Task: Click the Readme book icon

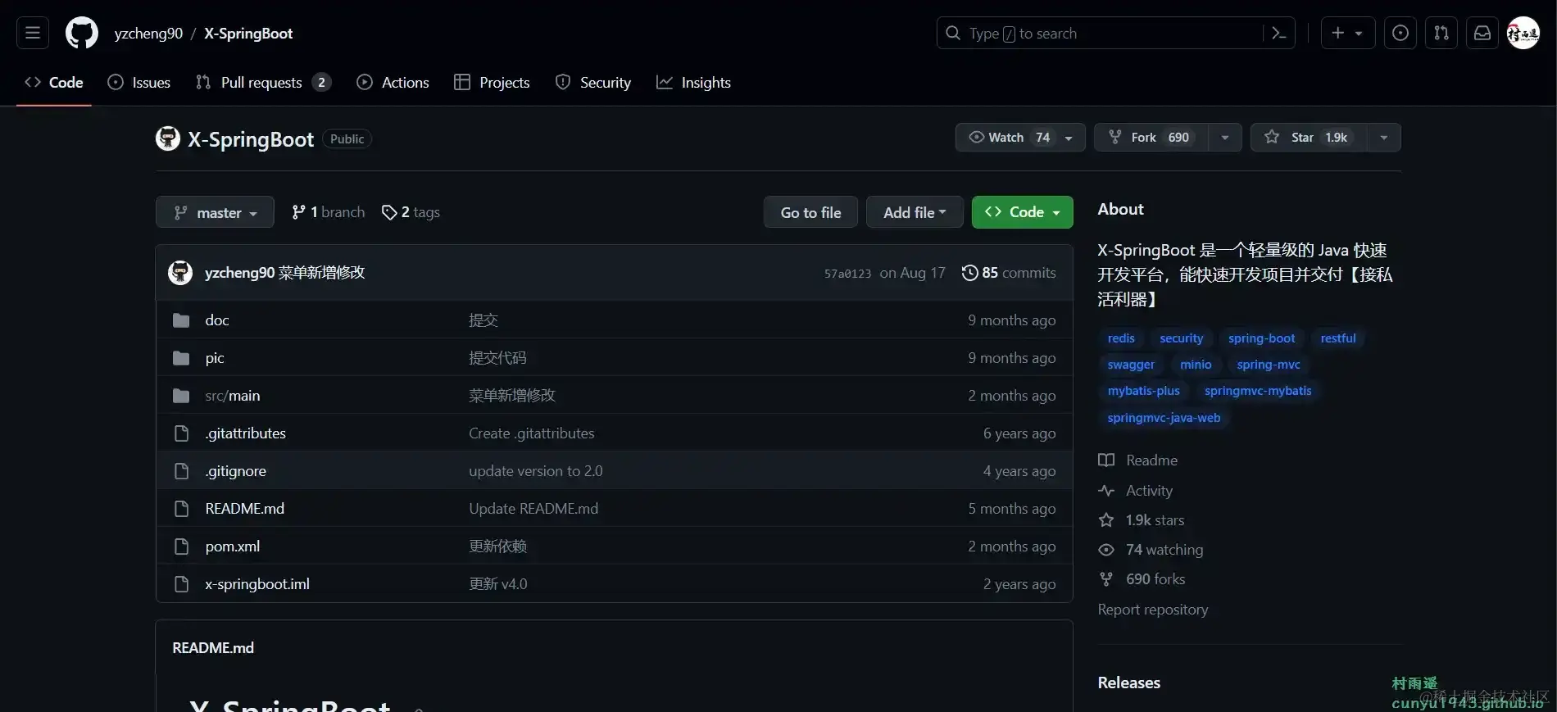Action: coord(1106,460)
